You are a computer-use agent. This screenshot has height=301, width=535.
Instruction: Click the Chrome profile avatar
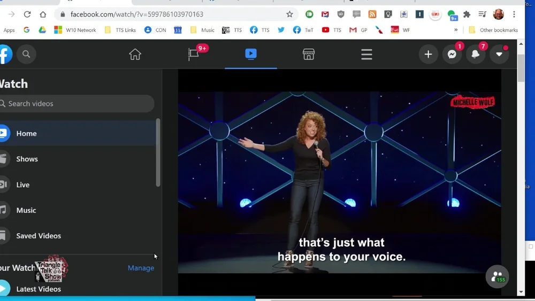coord(499,14)
